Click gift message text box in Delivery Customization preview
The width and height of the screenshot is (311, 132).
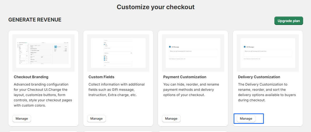[268, 53]
